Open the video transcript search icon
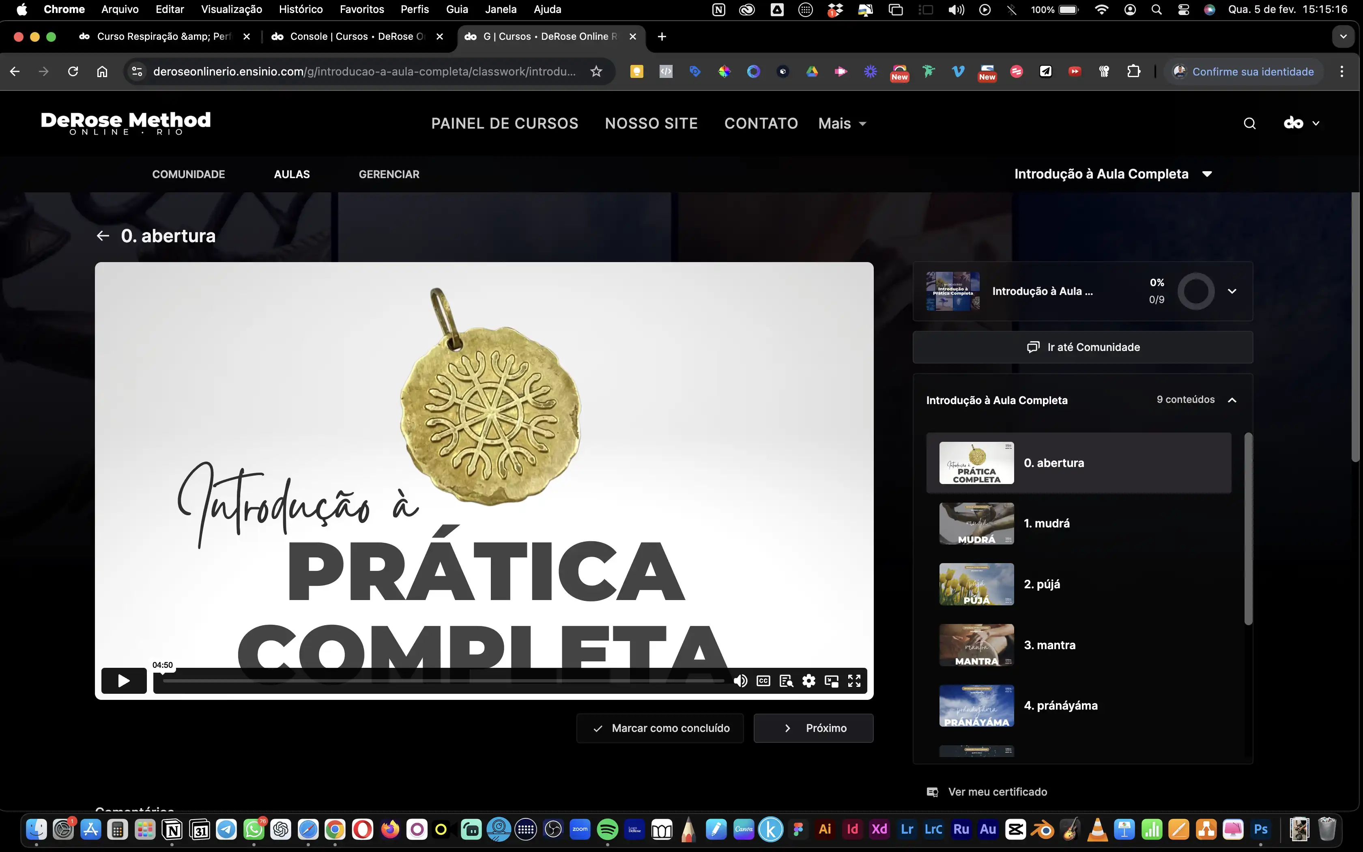 coord(786,681)
